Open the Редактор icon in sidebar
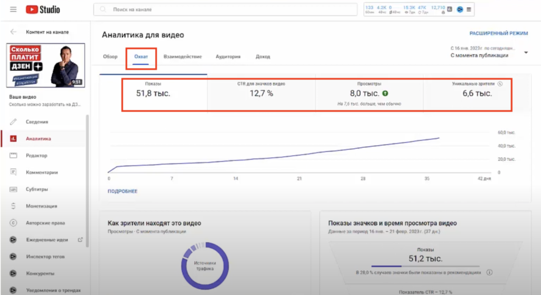This screenshot has height=295, width=541. (x=14, y=156)
